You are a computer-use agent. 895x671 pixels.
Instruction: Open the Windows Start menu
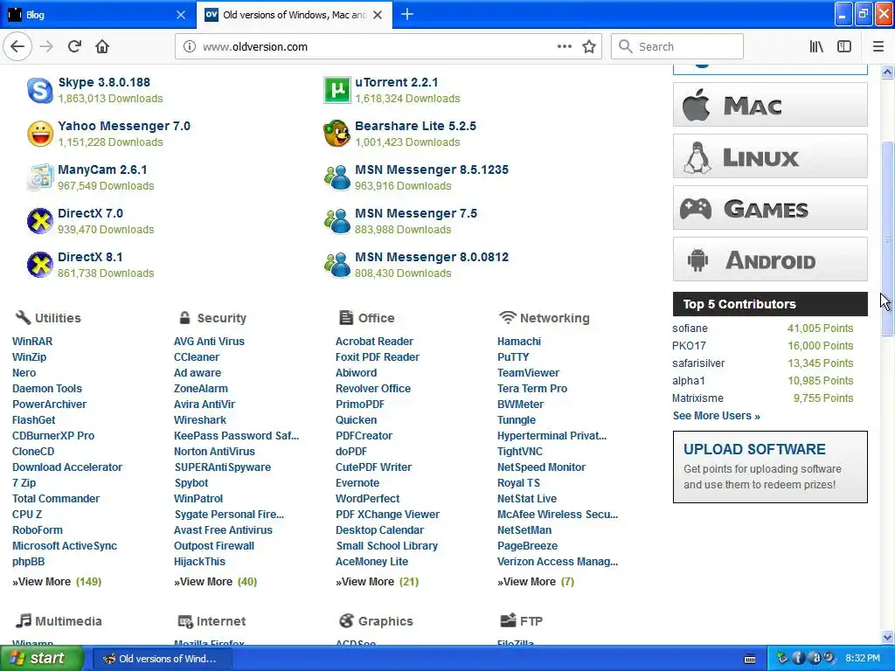pos(41,658)
